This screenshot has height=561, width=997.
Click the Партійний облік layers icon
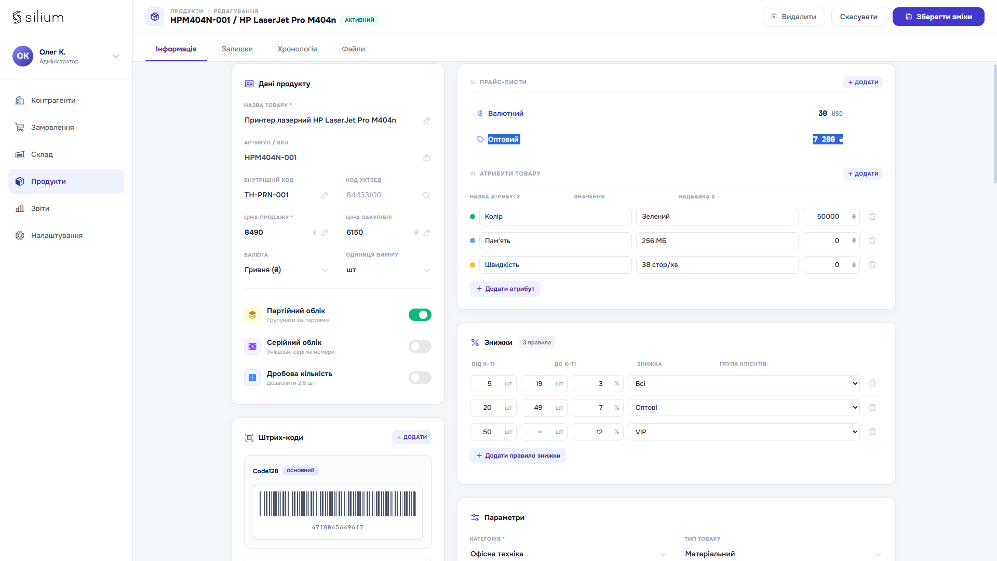252,315
